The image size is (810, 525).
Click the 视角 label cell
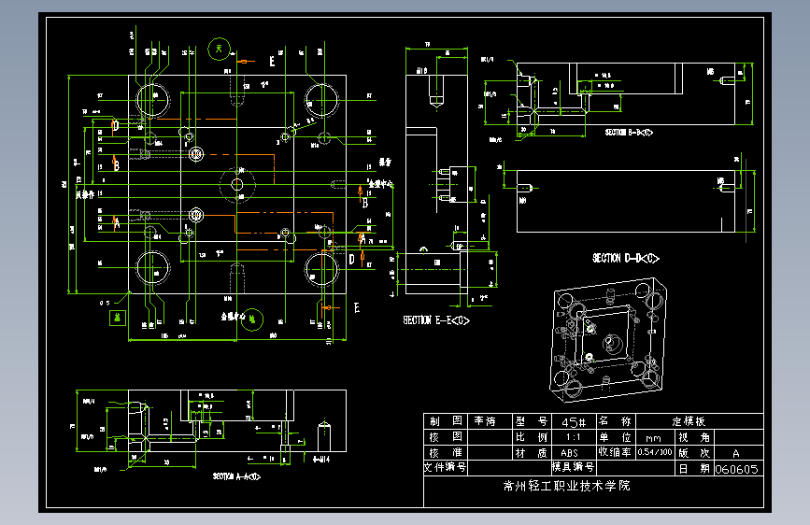694,437
